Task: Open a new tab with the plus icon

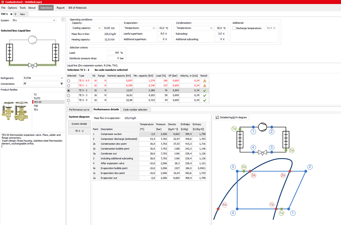Action: [15, 14]
